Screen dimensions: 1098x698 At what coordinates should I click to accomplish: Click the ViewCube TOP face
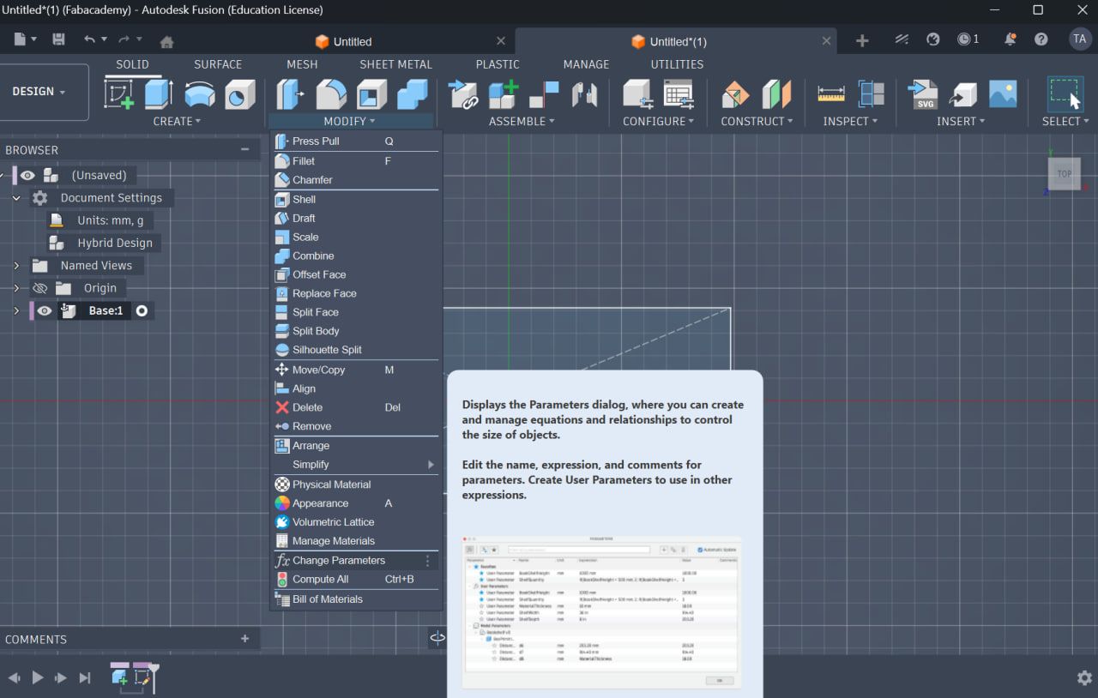point(1064,173)
